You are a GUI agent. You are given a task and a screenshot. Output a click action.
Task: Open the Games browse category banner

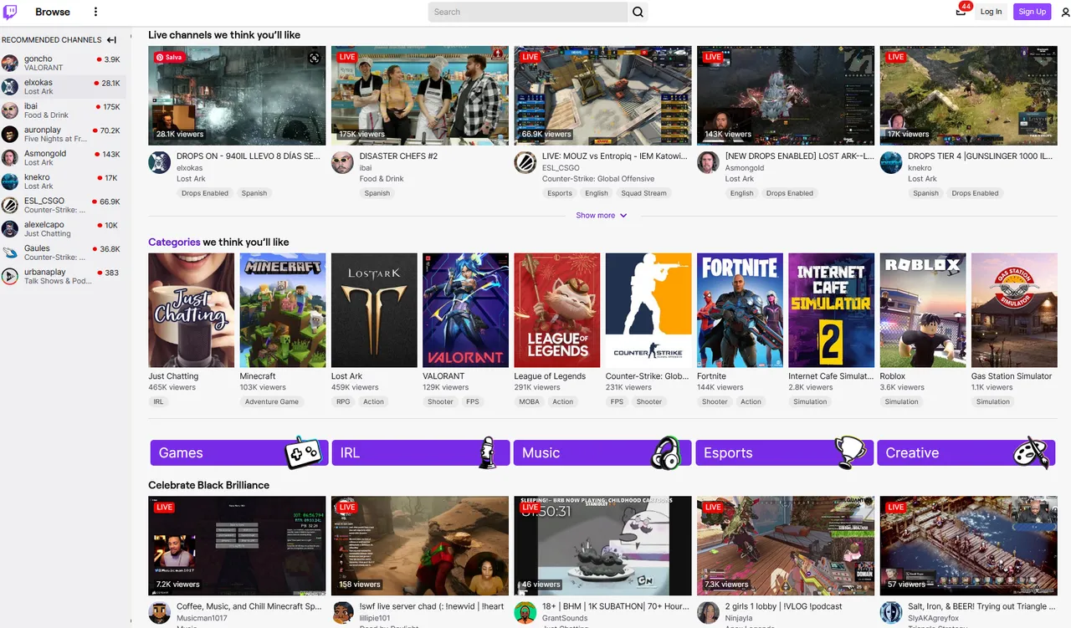238,452
